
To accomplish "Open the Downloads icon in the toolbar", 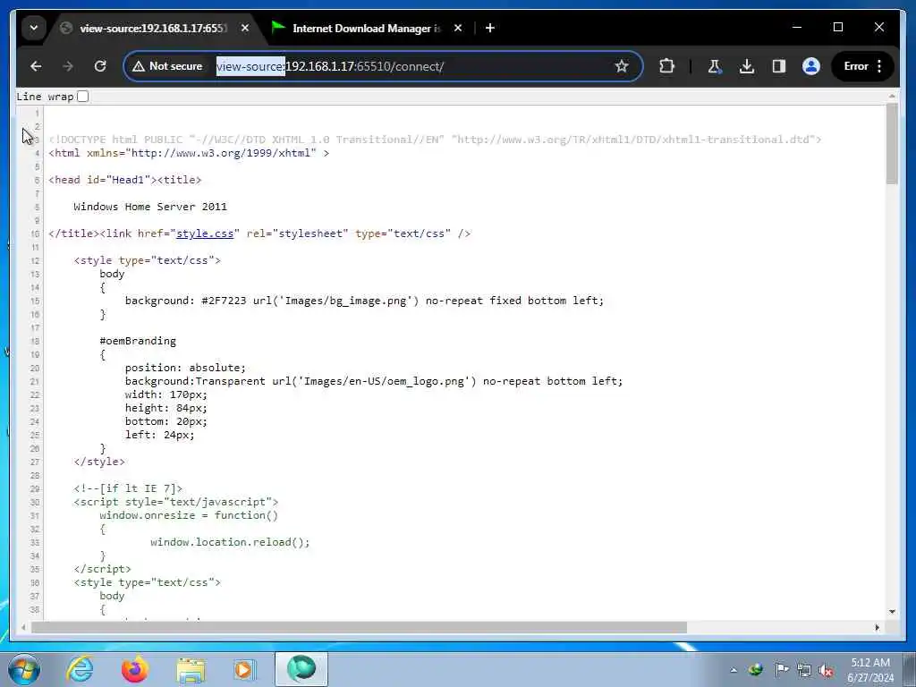I will pos(747,66).
